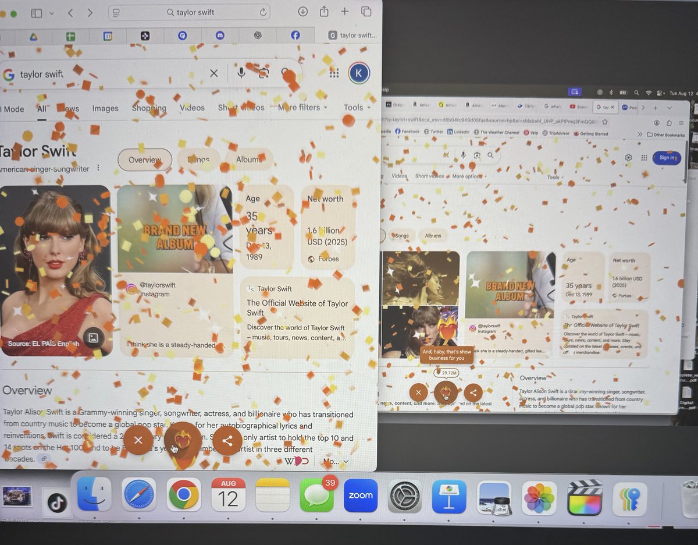
Task: Open Safari page reader menu icon
Action: pos(116,12)
